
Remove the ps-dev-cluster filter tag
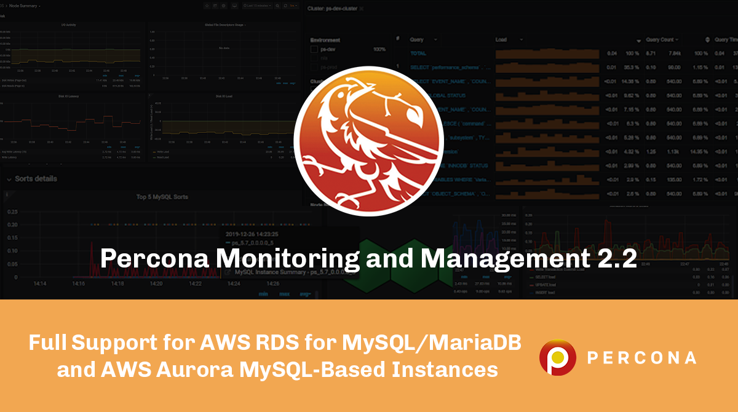(x=361, y=9)
